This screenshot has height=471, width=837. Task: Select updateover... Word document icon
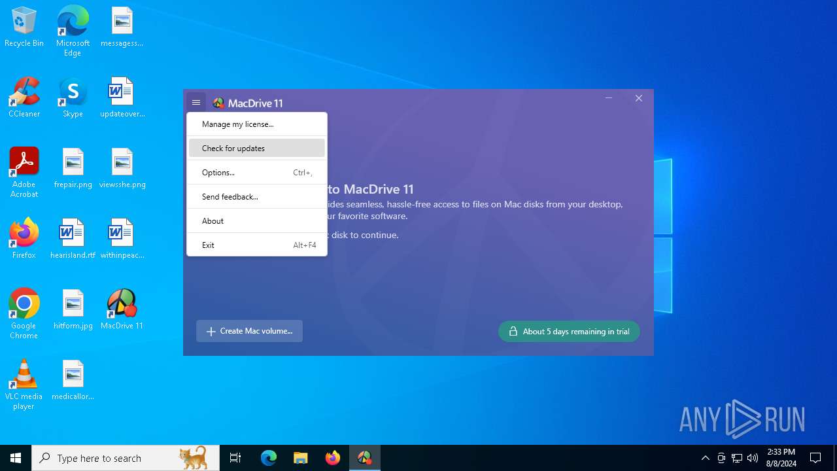click(x=122, y=98)
